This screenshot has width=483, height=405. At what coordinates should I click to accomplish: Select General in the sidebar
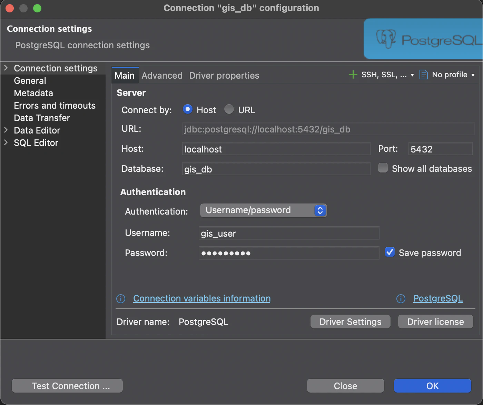(x=30, y=81)
